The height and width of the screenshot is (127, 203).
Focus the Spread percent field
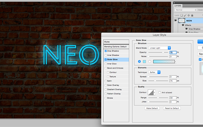tap(173, 77)
